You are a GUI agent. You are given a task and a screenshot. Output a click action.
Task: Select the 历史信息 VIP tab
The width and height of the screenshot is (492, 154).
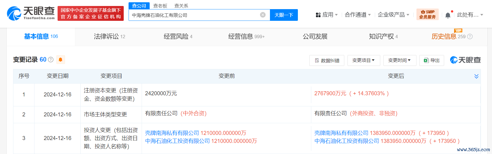point(448,37)
